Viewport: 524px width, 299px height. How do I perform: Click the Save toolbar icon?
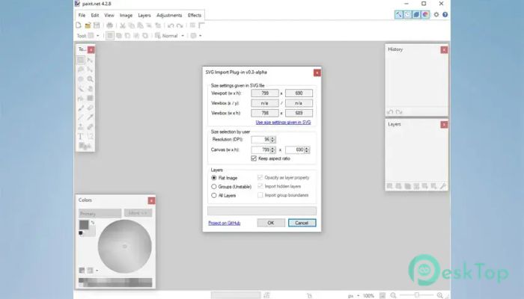pyautogui.click(x=97, y=25)
